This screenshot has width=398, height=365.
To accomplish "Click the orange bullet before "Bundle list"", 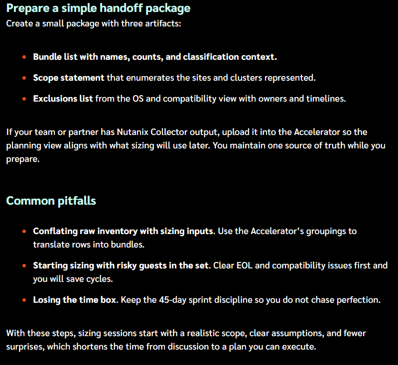I will click(x=24, y=57).
